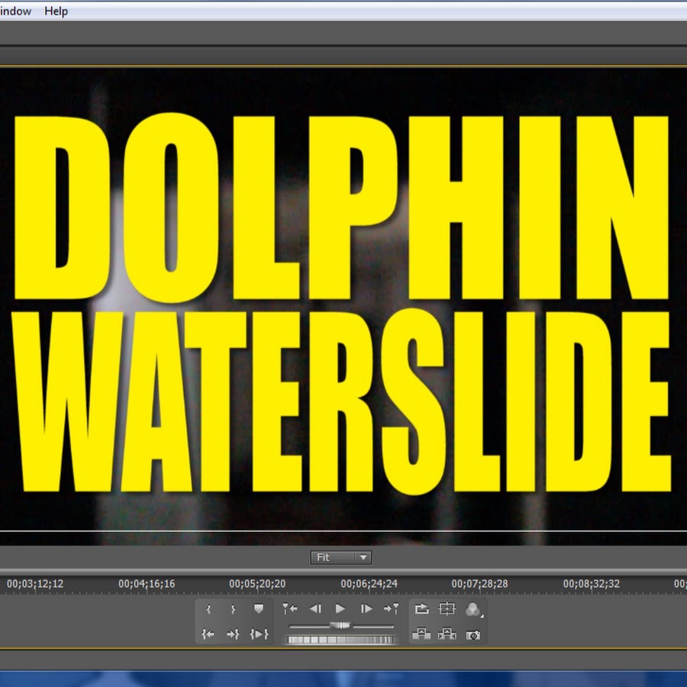Click time ruler at 00;05;20;20

[257, 584]
